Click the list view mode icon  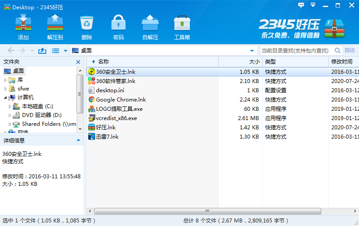tap(56, 51)
